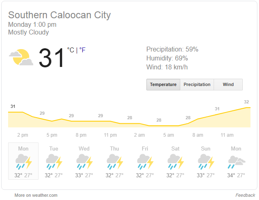Click the 5 am hourly time label
259x200 pixels.
[x=169, y=135]
